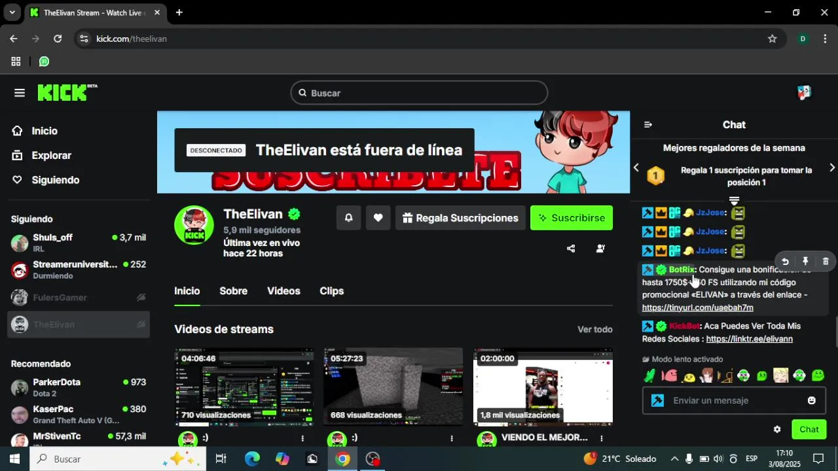
Task: Open the 04:06:46 stream video thumbnail
Action: pyautogui.click(x=244, y=387)
